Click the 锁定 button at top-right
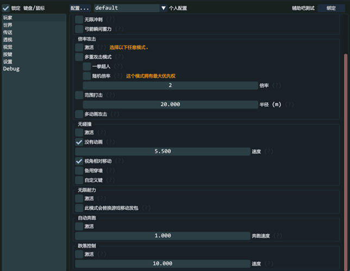This screenshot has width=350, height=271. 331,8
